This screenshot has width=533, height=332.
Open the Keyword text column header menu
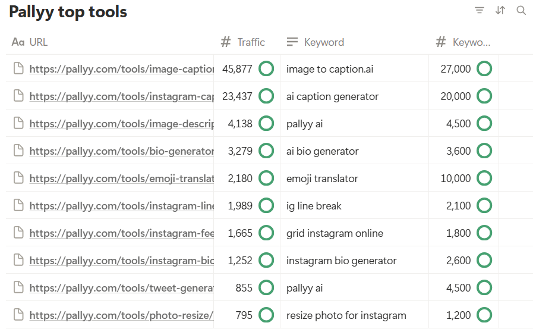tap(324, 42)
